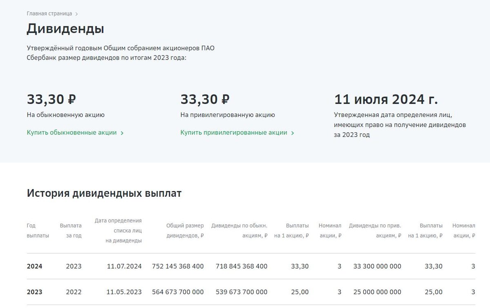This screenshot has height=308, width=490.
Task: Select the 33,30 ₽ privileged share amount
Action: (205, 99)
